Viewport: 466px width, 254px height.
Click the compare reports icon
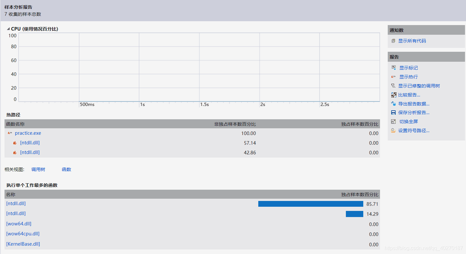(393, 95)
